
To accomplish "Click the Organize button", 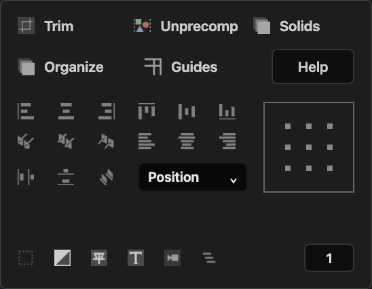I will click(60, 67).
